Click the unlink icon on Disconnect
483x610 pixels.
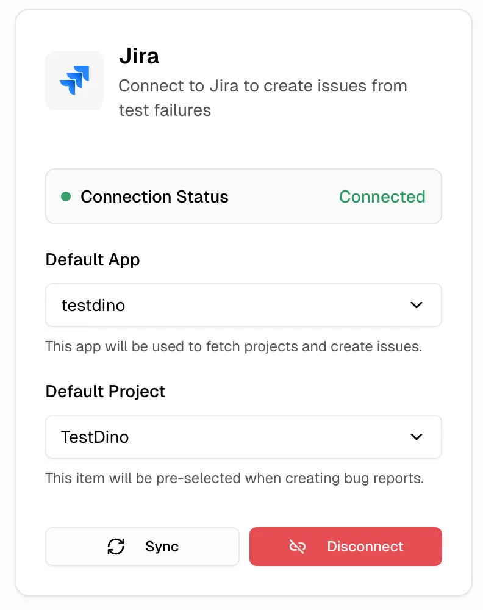pos(297,546)
